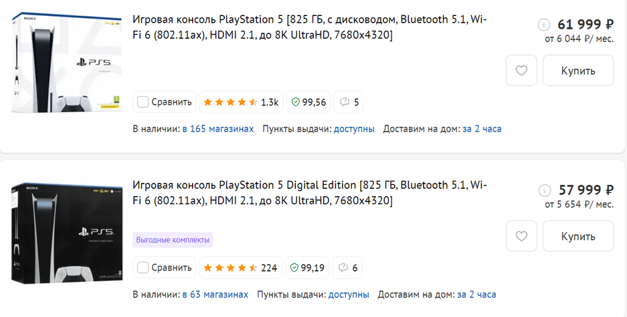Click Купить button for 57 999 ₽ console

point(577,236)
